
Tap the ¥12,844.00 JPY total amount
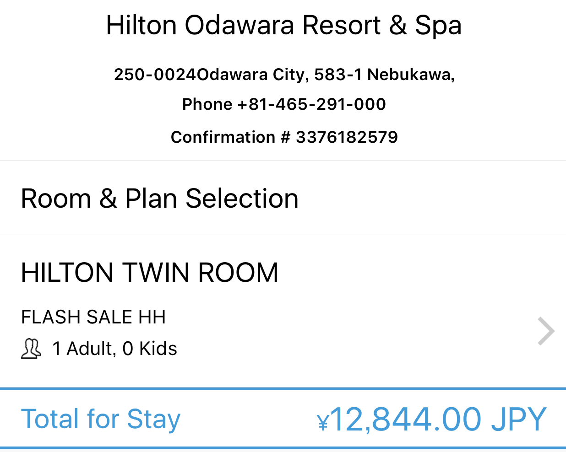[431, 419]
